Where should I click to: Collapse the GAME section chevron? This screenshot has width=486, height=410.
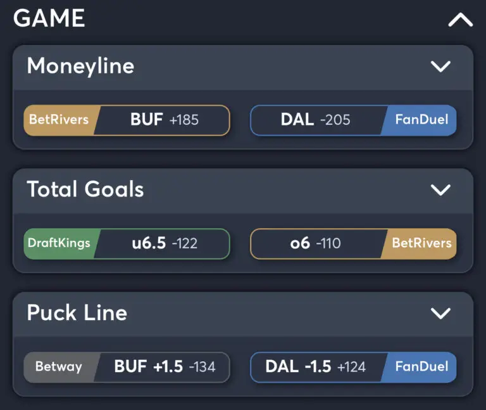pyautogui.click(x=460, y=20)
